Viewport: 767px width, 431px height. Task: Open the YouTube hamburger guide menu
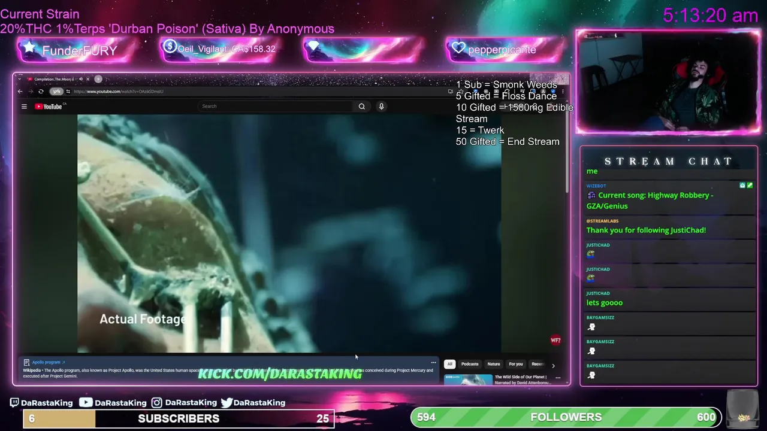(x=24, y=107)
